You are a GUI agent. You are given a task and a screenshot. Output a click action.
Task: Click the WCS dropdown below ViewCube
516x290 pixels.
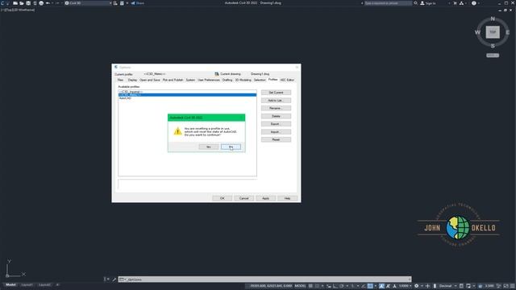point(493,56)
